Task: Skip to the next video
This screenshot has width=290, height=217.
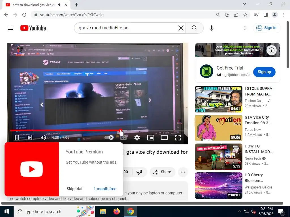Action: tap(30, 138)
